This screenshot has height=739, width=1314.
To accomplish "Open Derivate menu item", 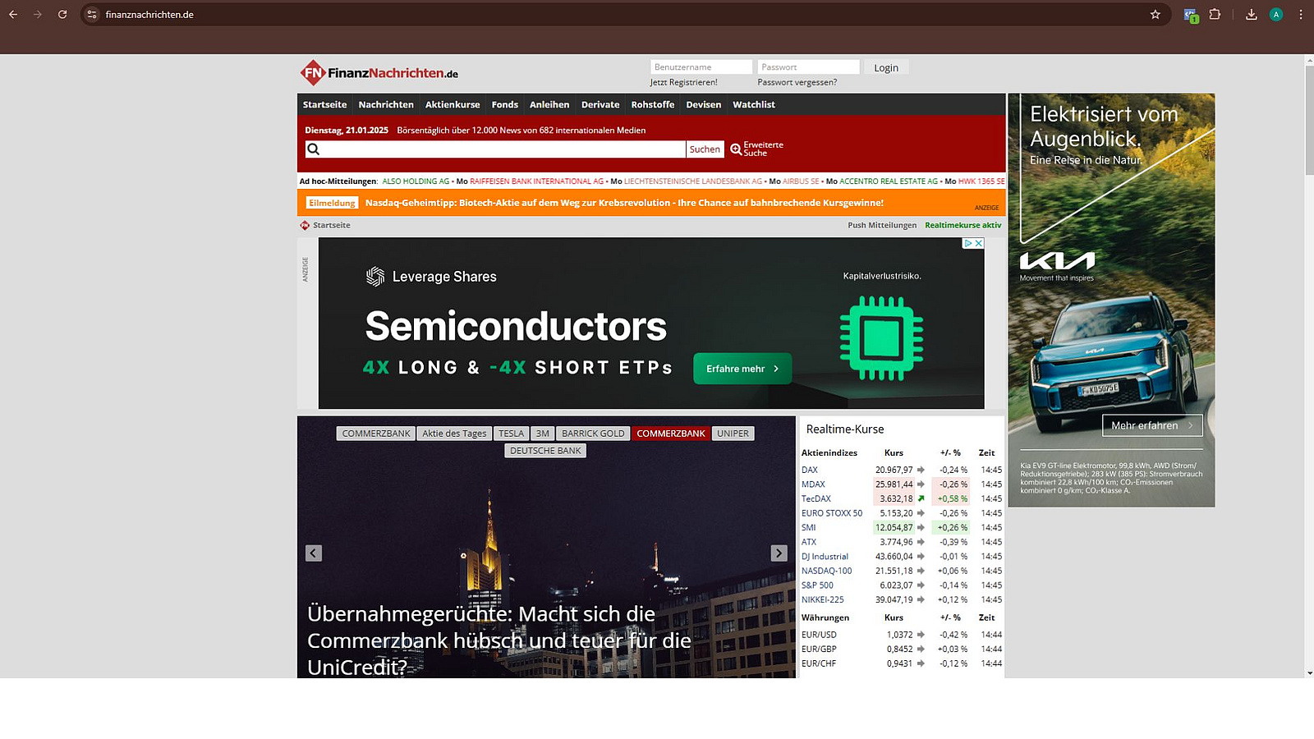I will [600, 104].
